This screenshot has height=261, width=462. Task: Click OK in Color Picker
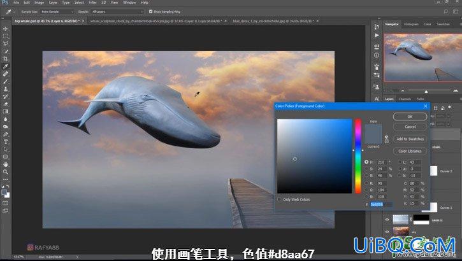pos(410,116)
